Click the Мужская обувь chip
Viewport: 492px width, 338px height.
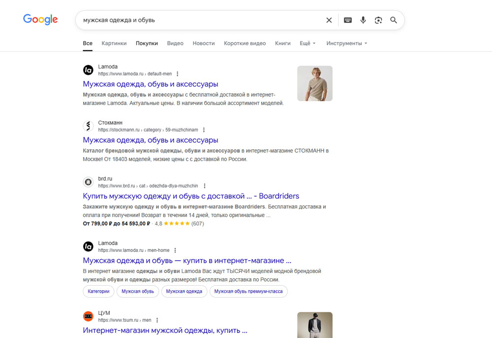[138, 292]
